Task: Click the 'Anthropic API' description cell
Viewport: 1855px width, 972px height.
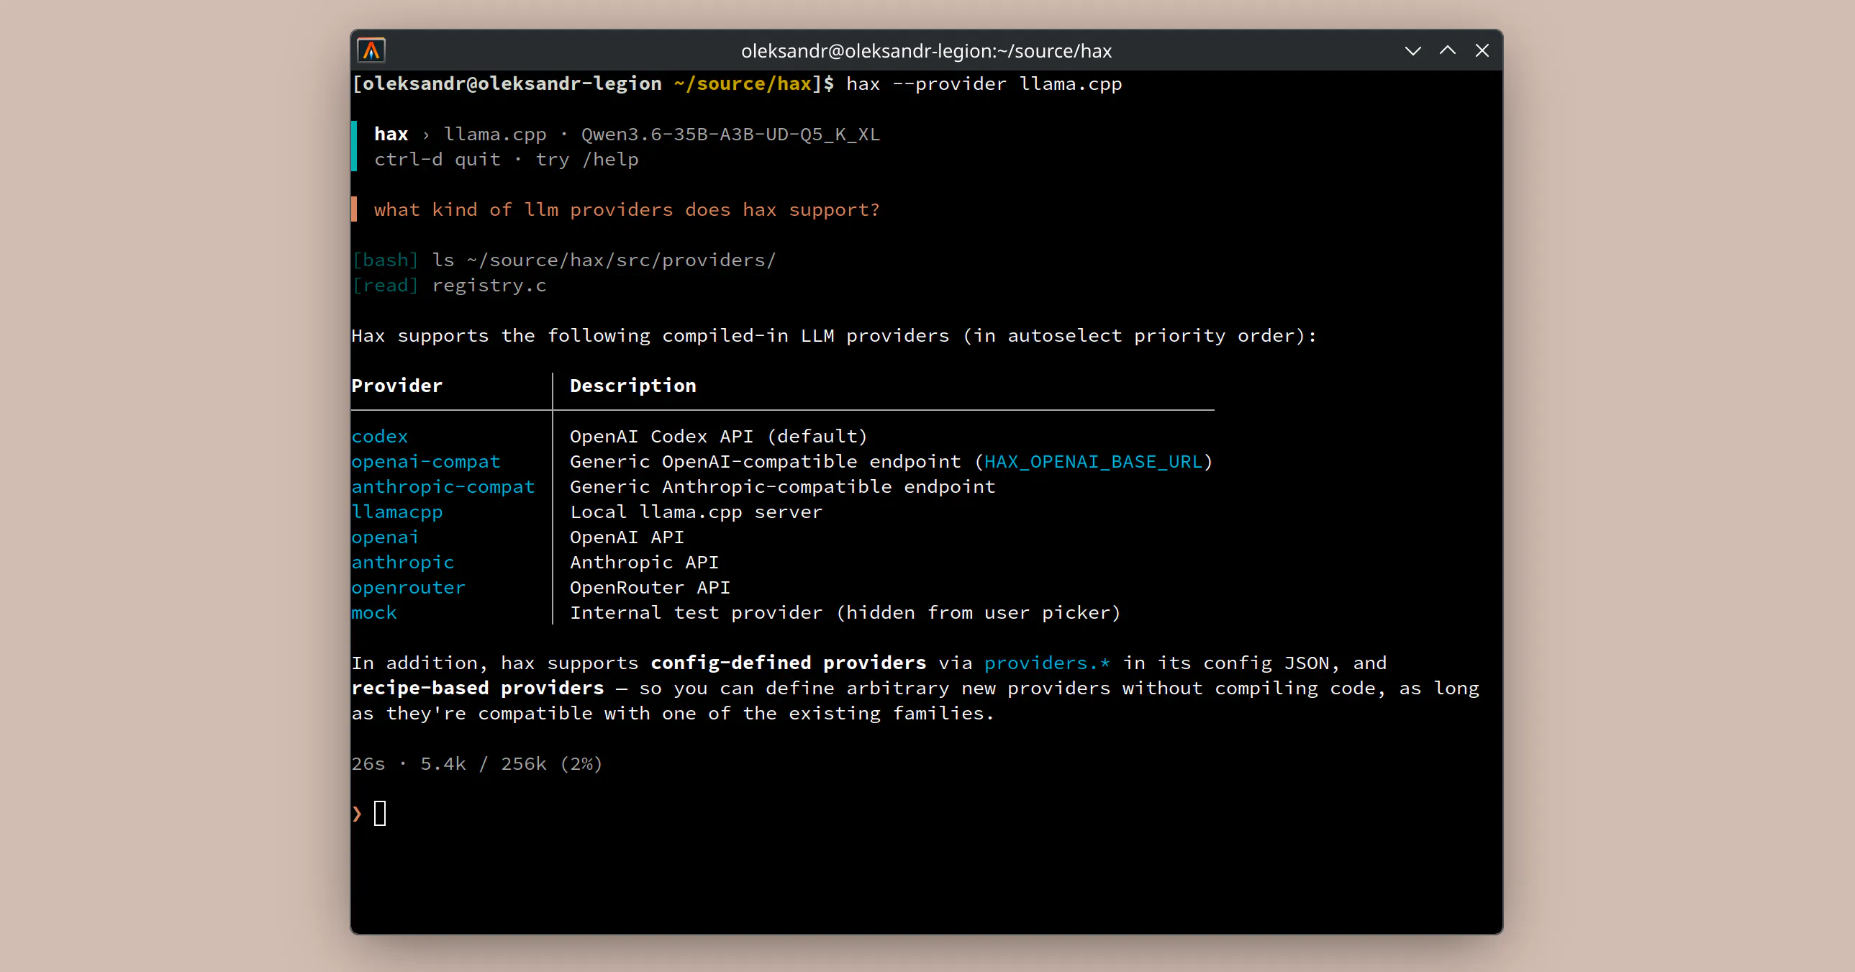Action: [x=645, y=563]
